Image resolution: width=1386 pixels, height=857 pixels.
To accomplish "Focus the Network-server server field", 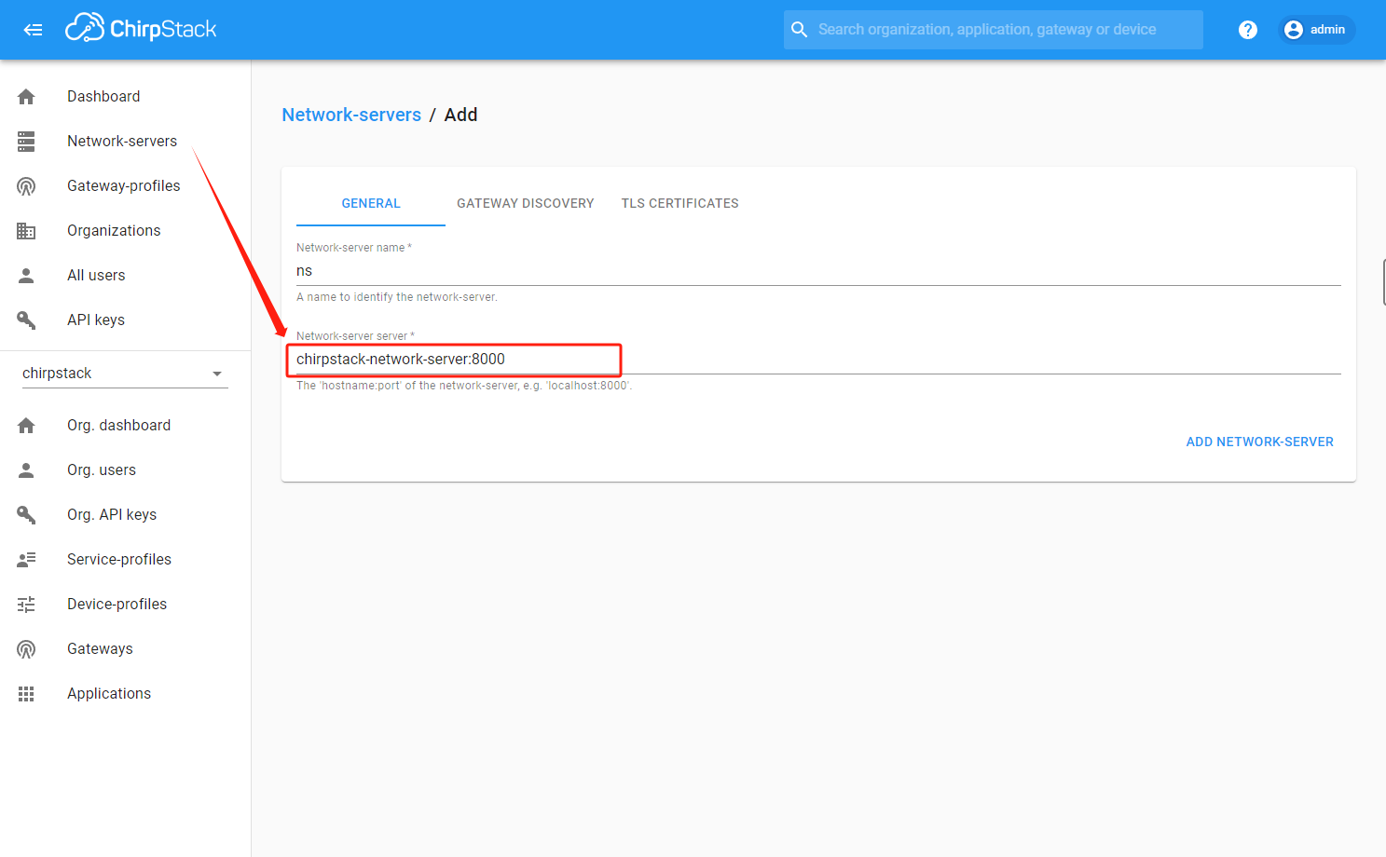I will point(818,360).
